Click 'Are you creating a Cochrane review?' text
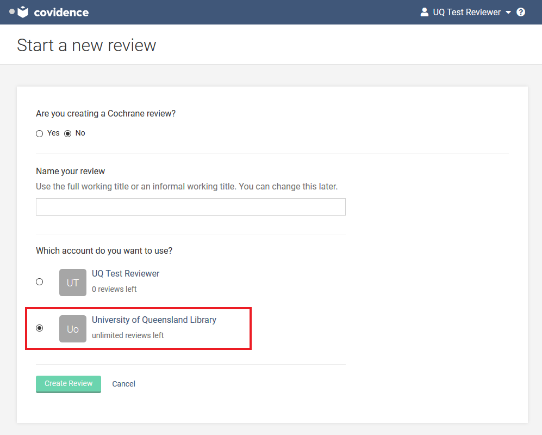 [106, 113]
